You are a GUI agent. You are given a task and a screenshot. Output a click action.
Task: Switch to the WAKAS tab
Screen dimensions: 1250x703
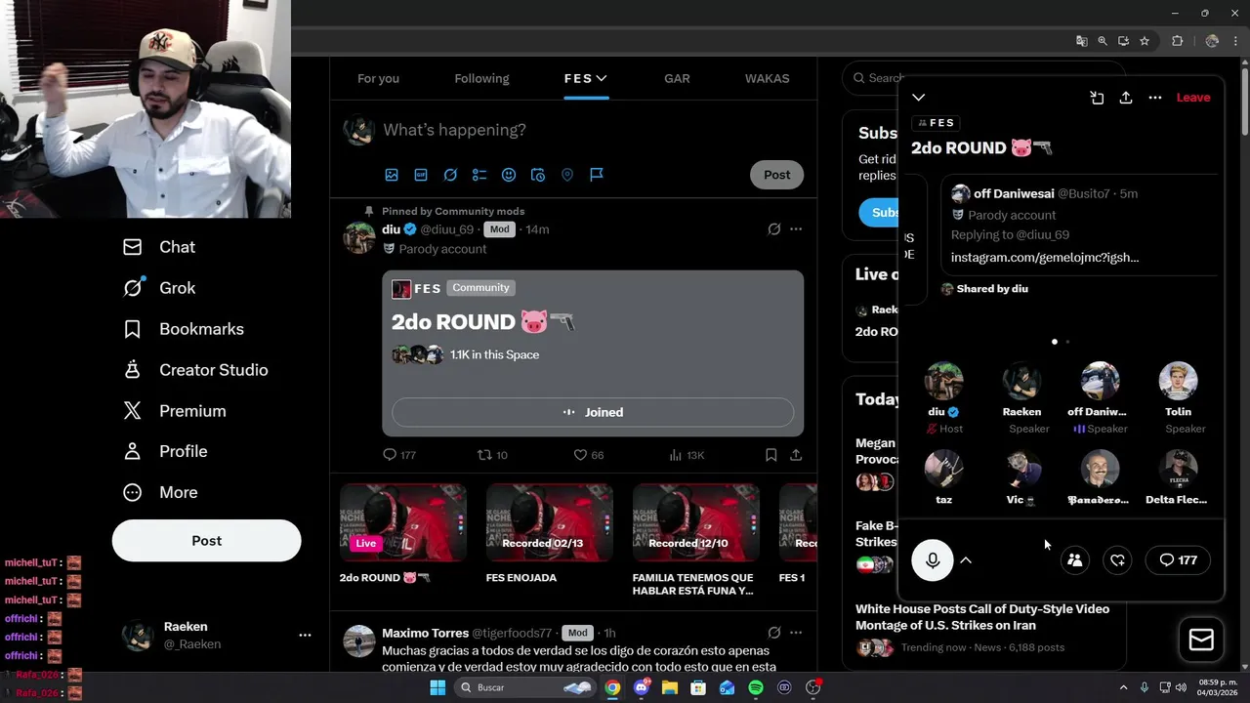coord(767,78)
